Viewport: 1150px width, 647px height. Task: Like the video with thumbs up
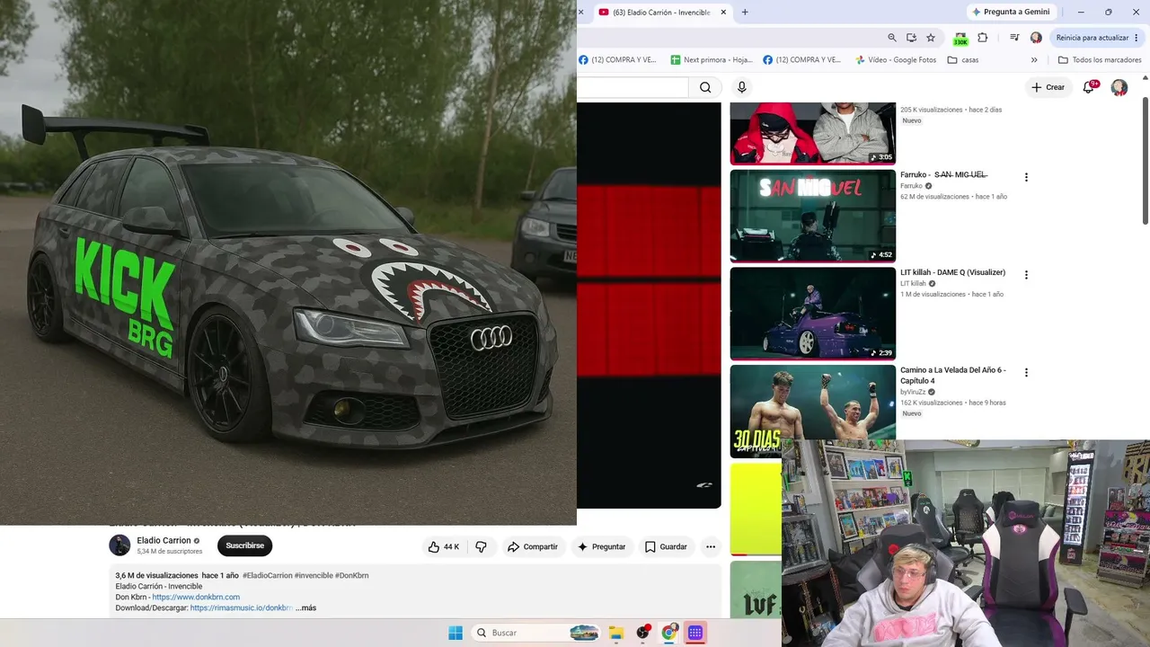click(444, 546)
